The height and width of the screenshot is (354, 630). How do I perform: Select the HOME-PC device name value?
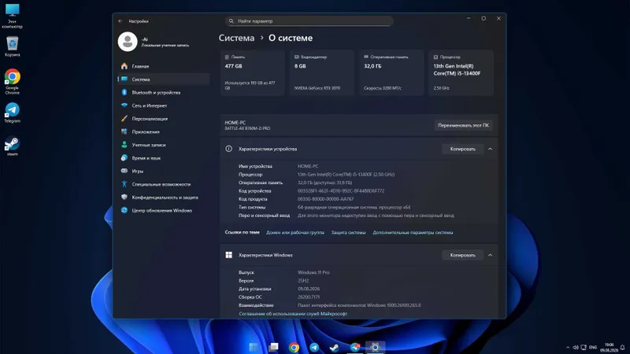(x=308, y=166)
